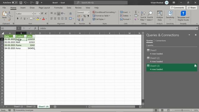Increase font size with the larger A icon
The height and width of the screenshot is (112, 199).
point(42,13)
